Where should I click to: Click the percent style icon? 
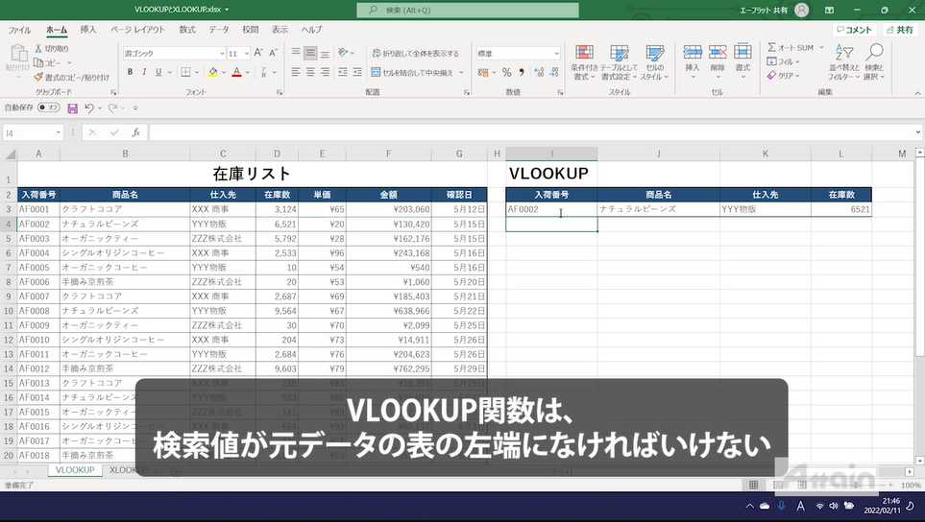pyautogui.click(x=506, y=72)
